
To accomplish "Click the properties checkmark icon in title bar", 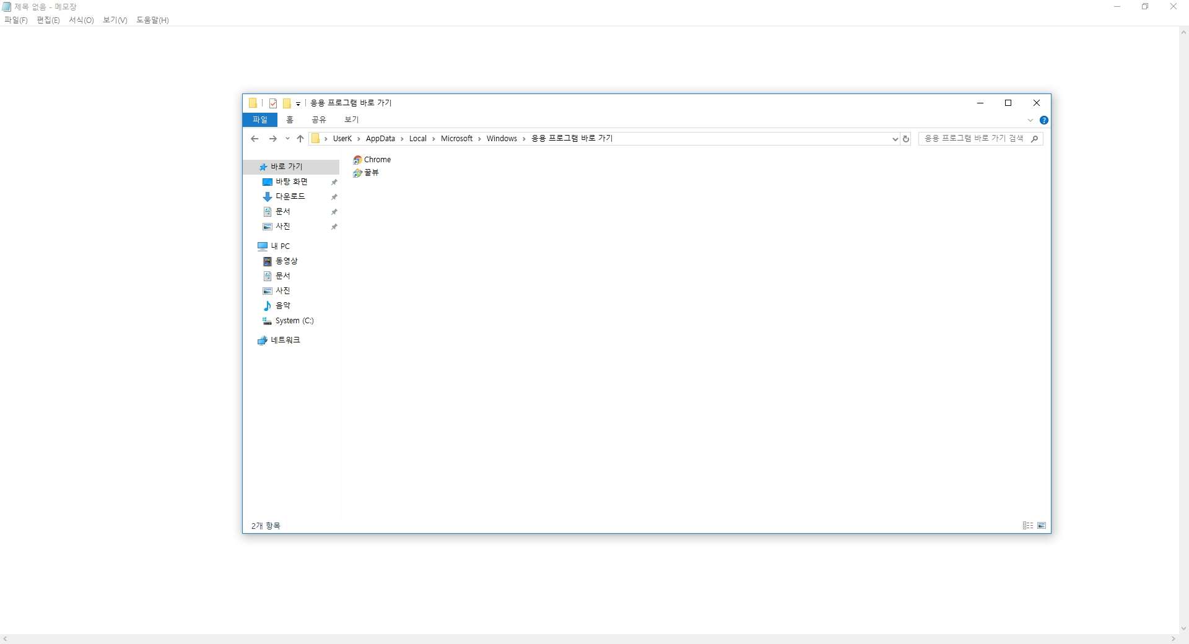I will coord(273,103).
